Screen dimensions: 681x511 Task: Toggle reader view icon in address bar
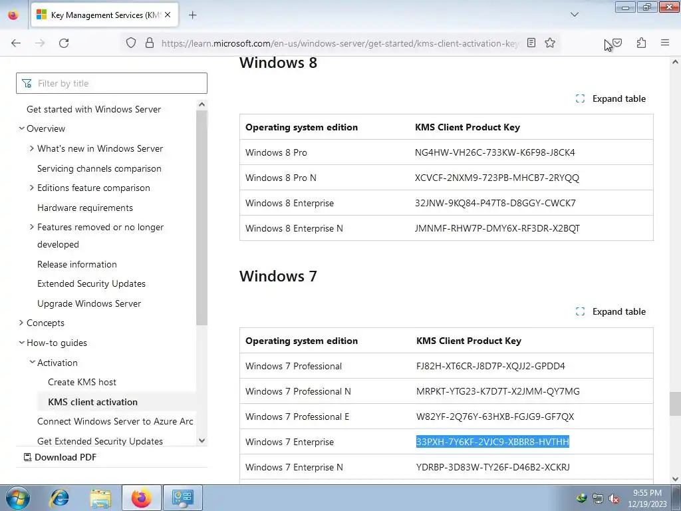[x=531, y=43]
